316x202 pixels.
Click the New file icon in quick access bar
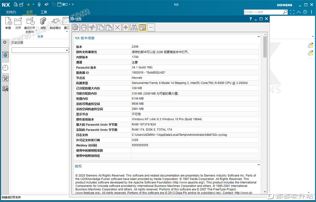pyautogui.click(x=16, y=4)
